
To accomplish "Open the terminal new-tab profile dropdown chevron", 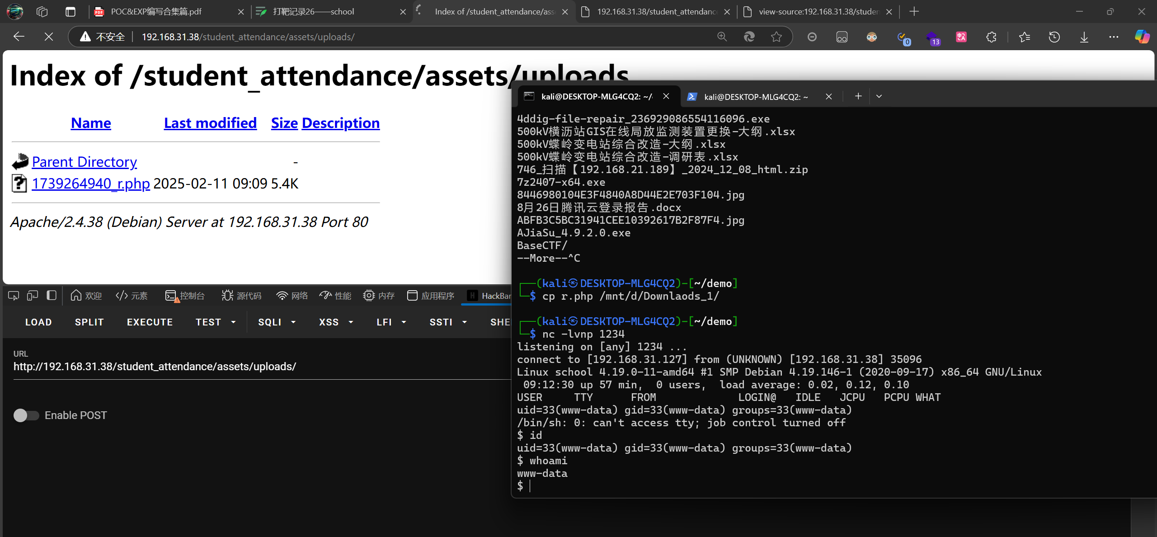I will (879, 96).
